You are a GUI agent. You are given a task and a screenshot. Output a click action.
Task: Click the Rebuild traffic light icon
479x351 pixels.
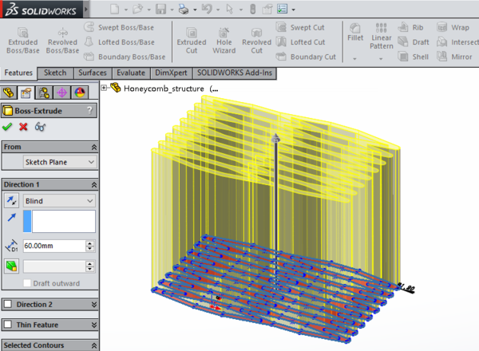click(x=252, y=9)
